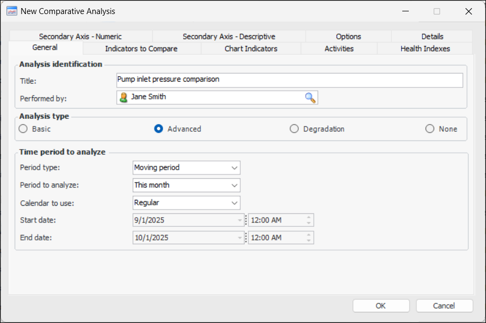The image size is (486, 323).
Task: Open Secondary Axis - Numeric tab
Action: pos(80,37)
